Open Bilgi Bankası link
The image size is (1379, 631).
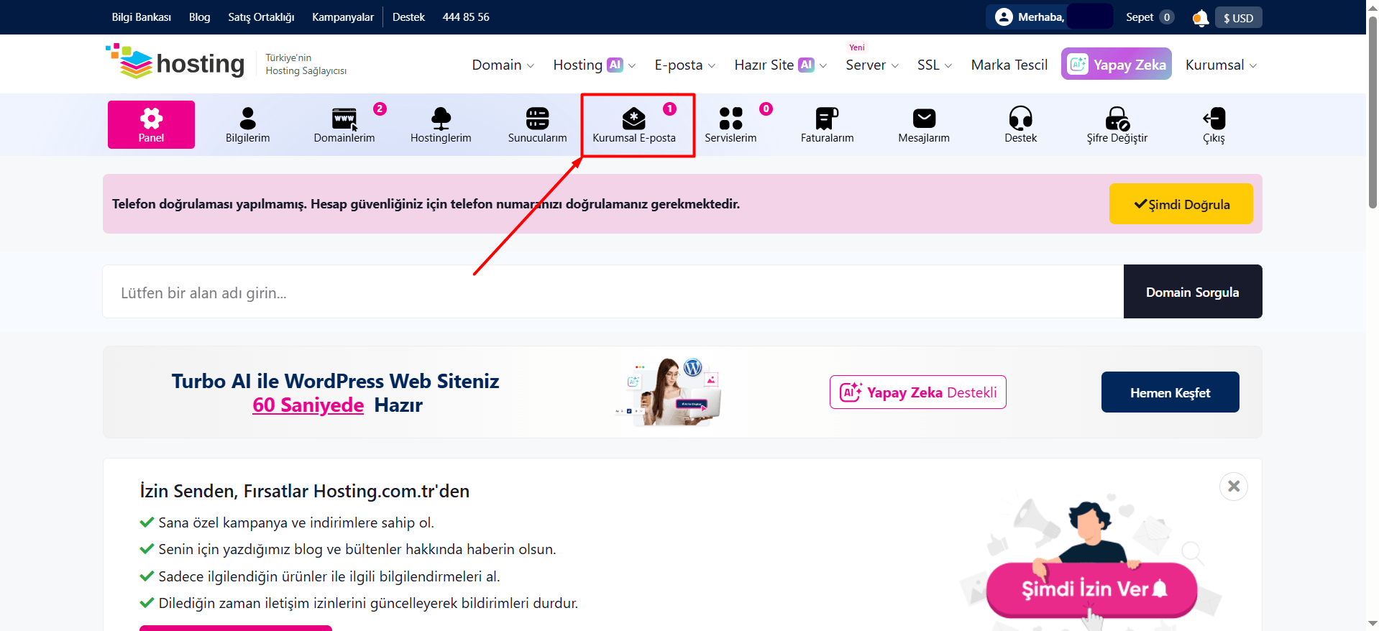[x=142, y=17]
